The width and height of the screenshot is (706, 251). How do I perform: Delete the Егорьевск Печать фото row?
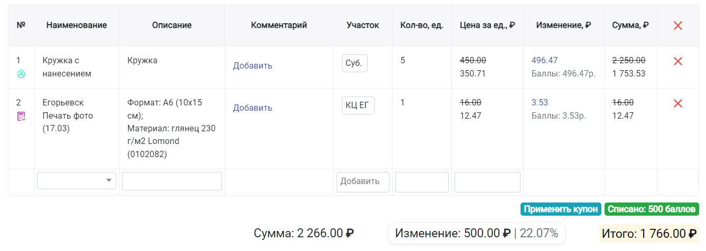coord(678,103)
